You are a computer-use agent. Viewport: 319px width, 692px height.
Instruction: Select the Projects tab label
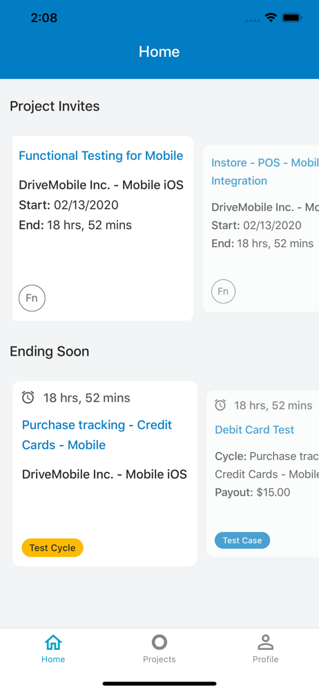click(159, 659)
